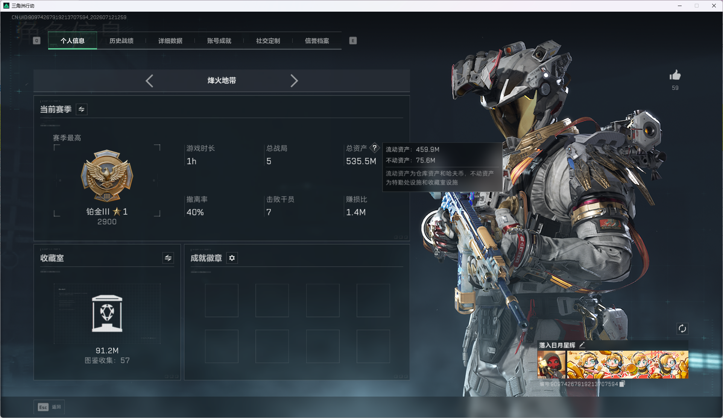Click the copy UID icon below banner
The height and width of the screenshot is (418, 723).
tap(622, 384)
